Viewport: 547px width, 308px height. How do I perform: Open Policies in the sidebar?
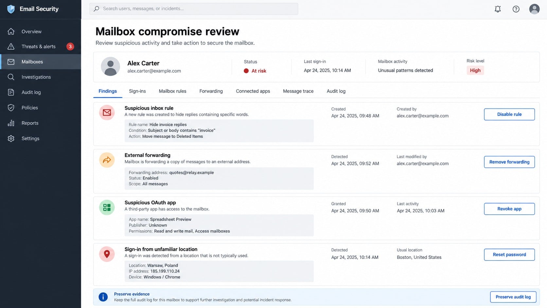point(41,108)
